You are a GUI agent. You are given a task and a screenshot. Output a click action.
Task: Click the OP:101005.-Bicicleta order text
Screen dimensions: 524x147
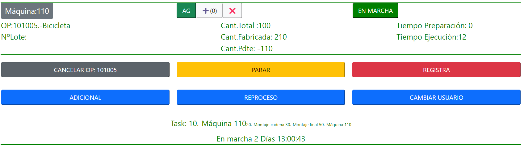pyautogui.click(x=36, y=26)
